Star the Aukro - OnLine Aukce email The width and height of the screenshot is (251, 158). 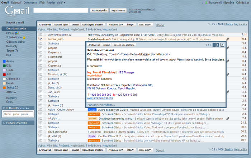(45, 110)
